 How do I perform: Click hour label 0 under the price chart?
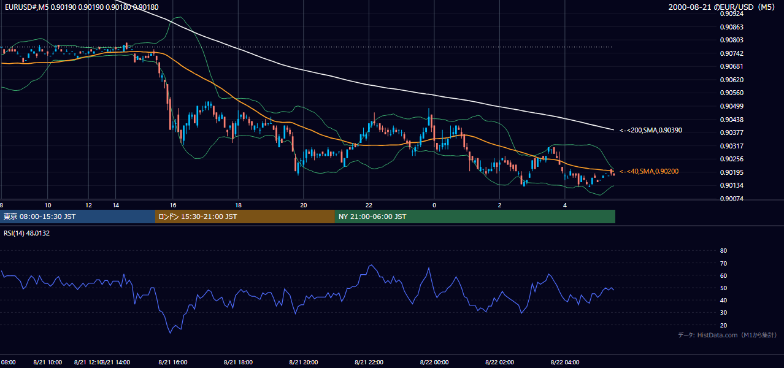[434, 205]
